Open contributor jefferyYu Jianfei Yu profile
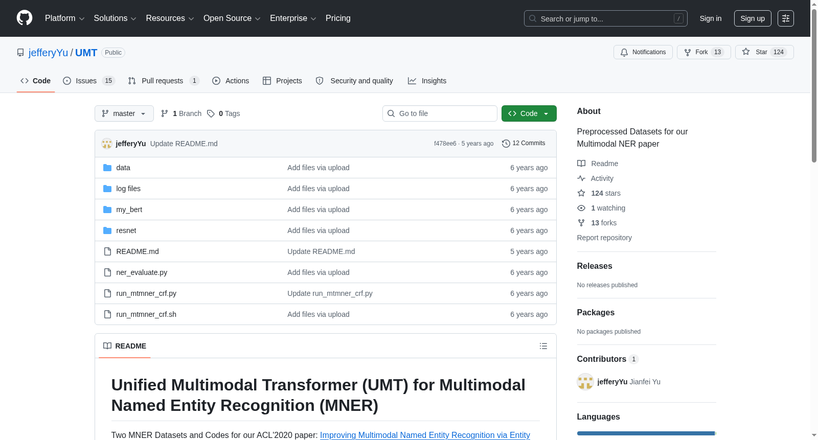Image resolution: width=818 pixels, height=440 pixels. click(629, 382)
